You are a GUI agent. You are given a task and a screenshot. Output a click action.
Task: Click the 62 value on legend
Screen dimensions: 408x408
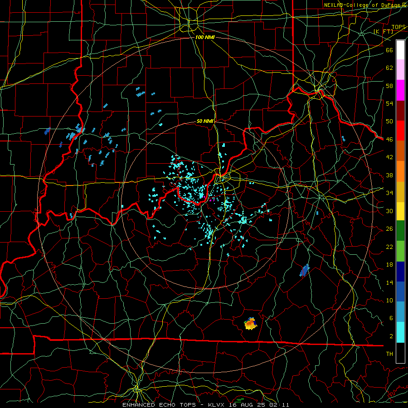pos(389,68)
